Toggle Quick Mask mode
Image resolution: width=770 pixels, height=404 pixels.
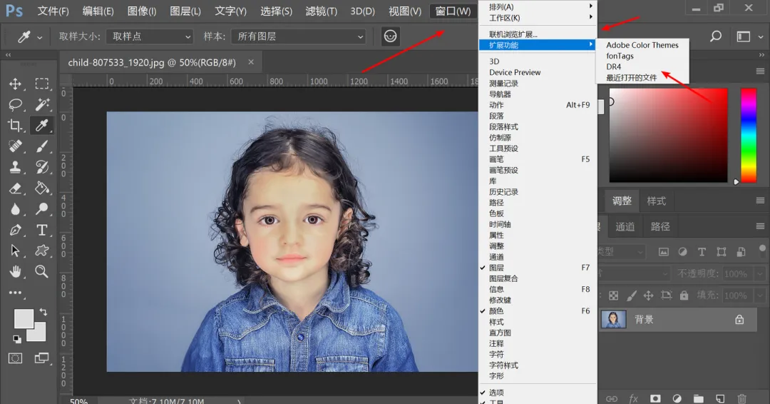15,358
